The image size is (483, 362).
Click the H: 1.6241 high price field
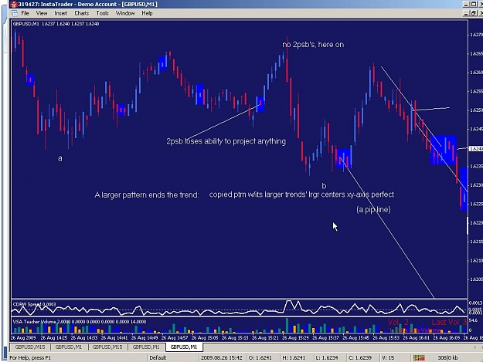coord(294,357)
